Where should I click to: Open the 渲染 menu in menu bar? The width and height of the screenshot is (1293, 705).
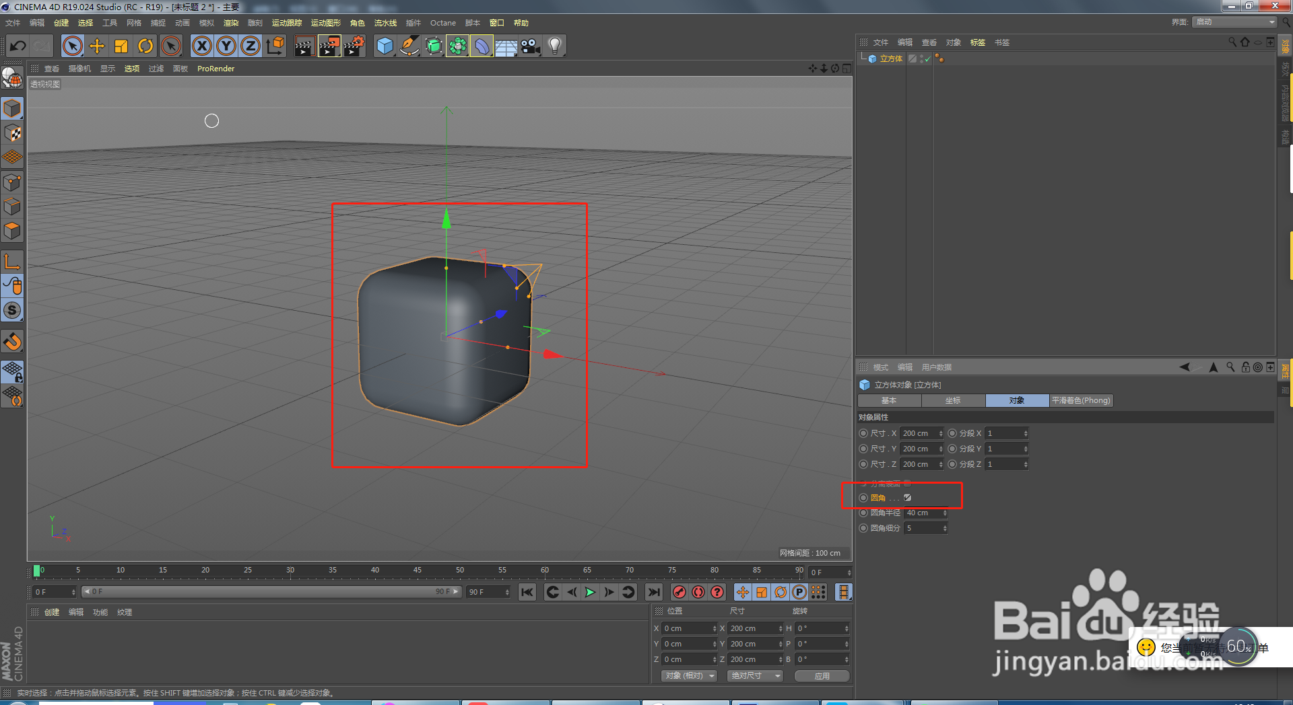(x=231, y=23)
